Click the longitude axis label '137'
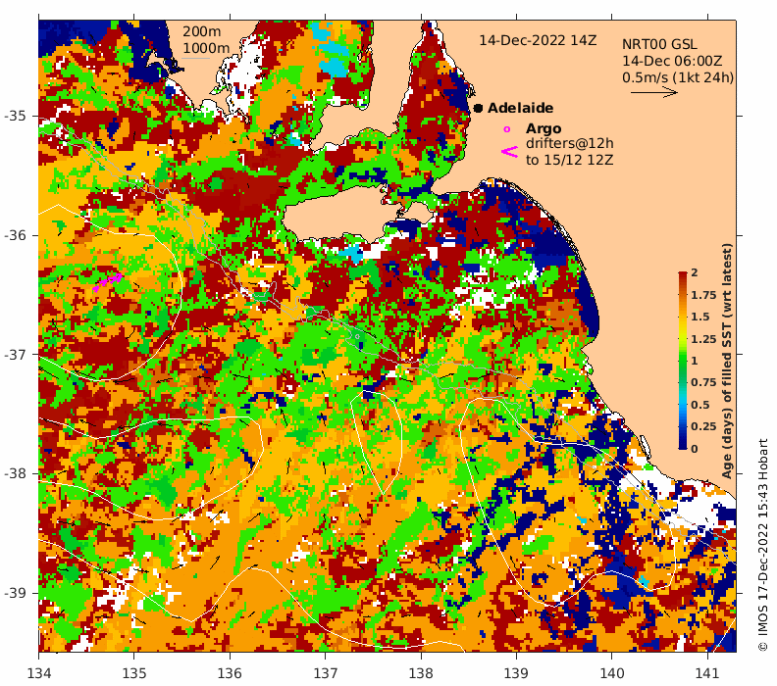This screenshot has width=777, height=686. 326,673
